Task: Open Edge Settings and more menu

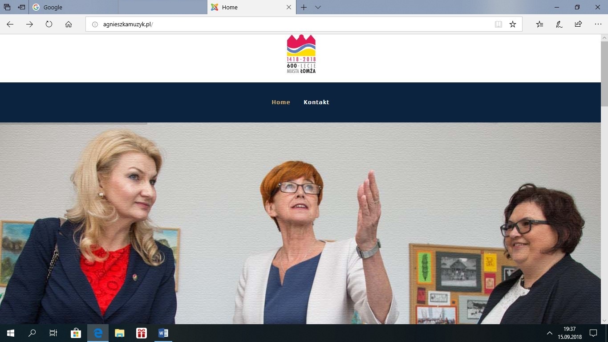Action: click(598, 24)
